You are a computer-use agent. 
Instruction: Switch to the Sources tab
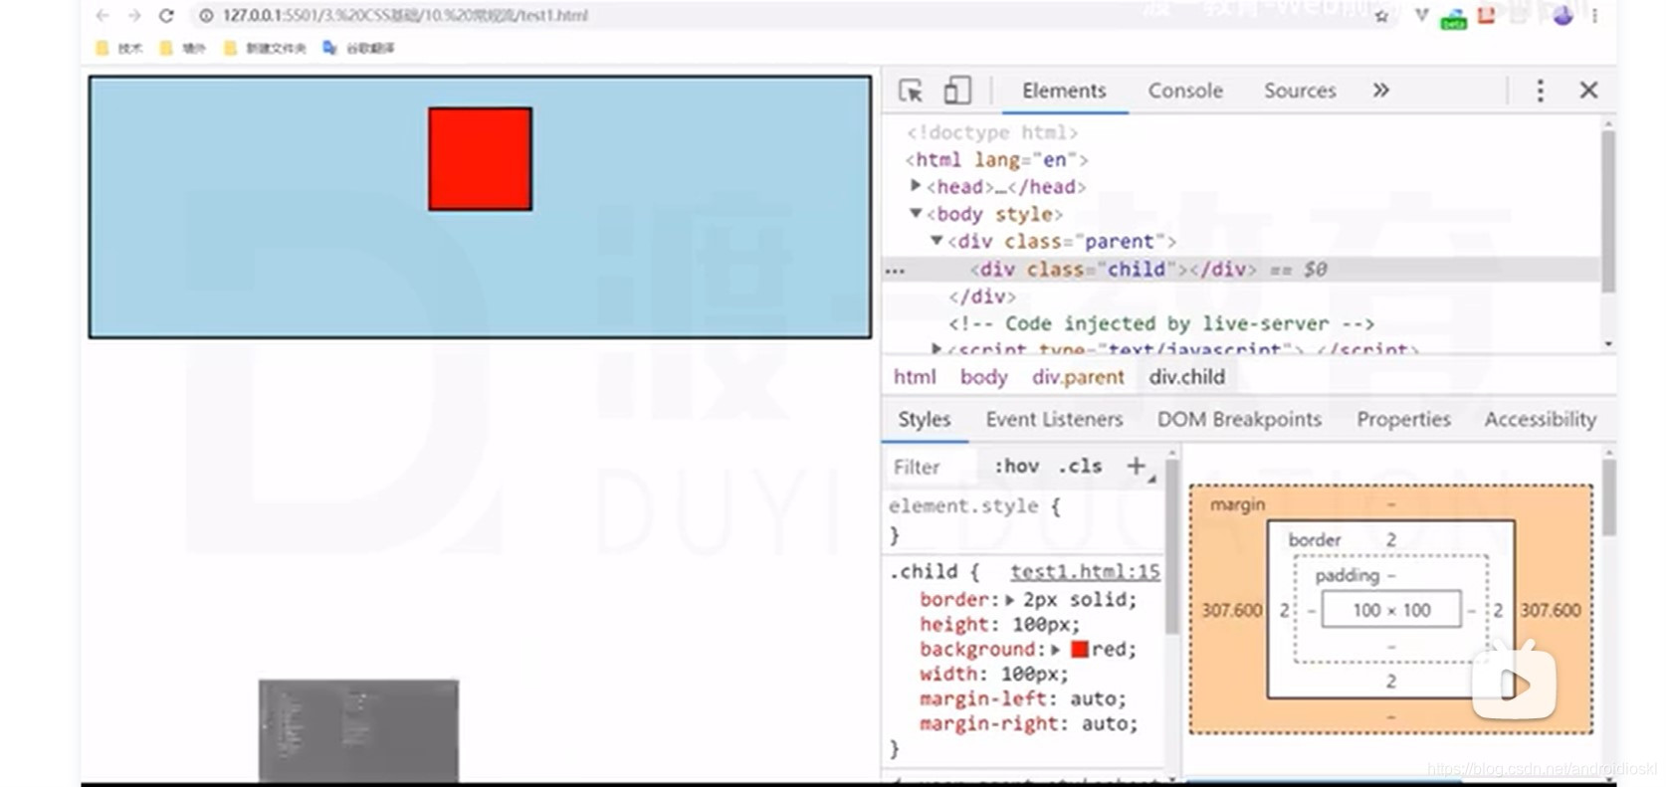click(1300, 91)
